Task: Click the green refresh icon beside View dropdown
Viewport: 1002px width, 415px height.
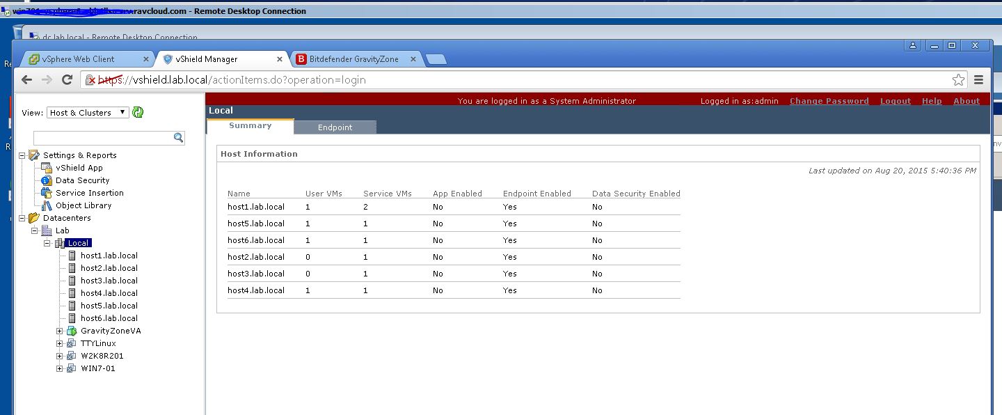Action: [x=138, y=112]
